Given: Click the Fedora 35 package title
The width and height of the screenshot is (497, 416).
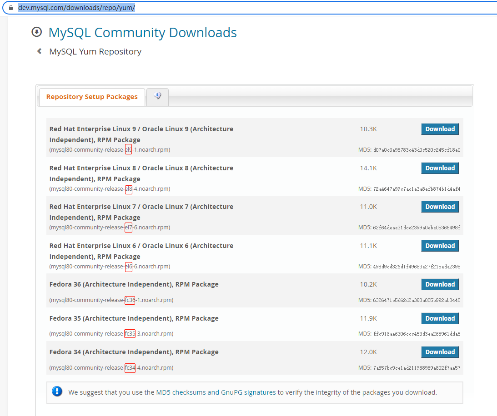Looking at the screenshot, I should pyautogui.click(x=134, y=318).
